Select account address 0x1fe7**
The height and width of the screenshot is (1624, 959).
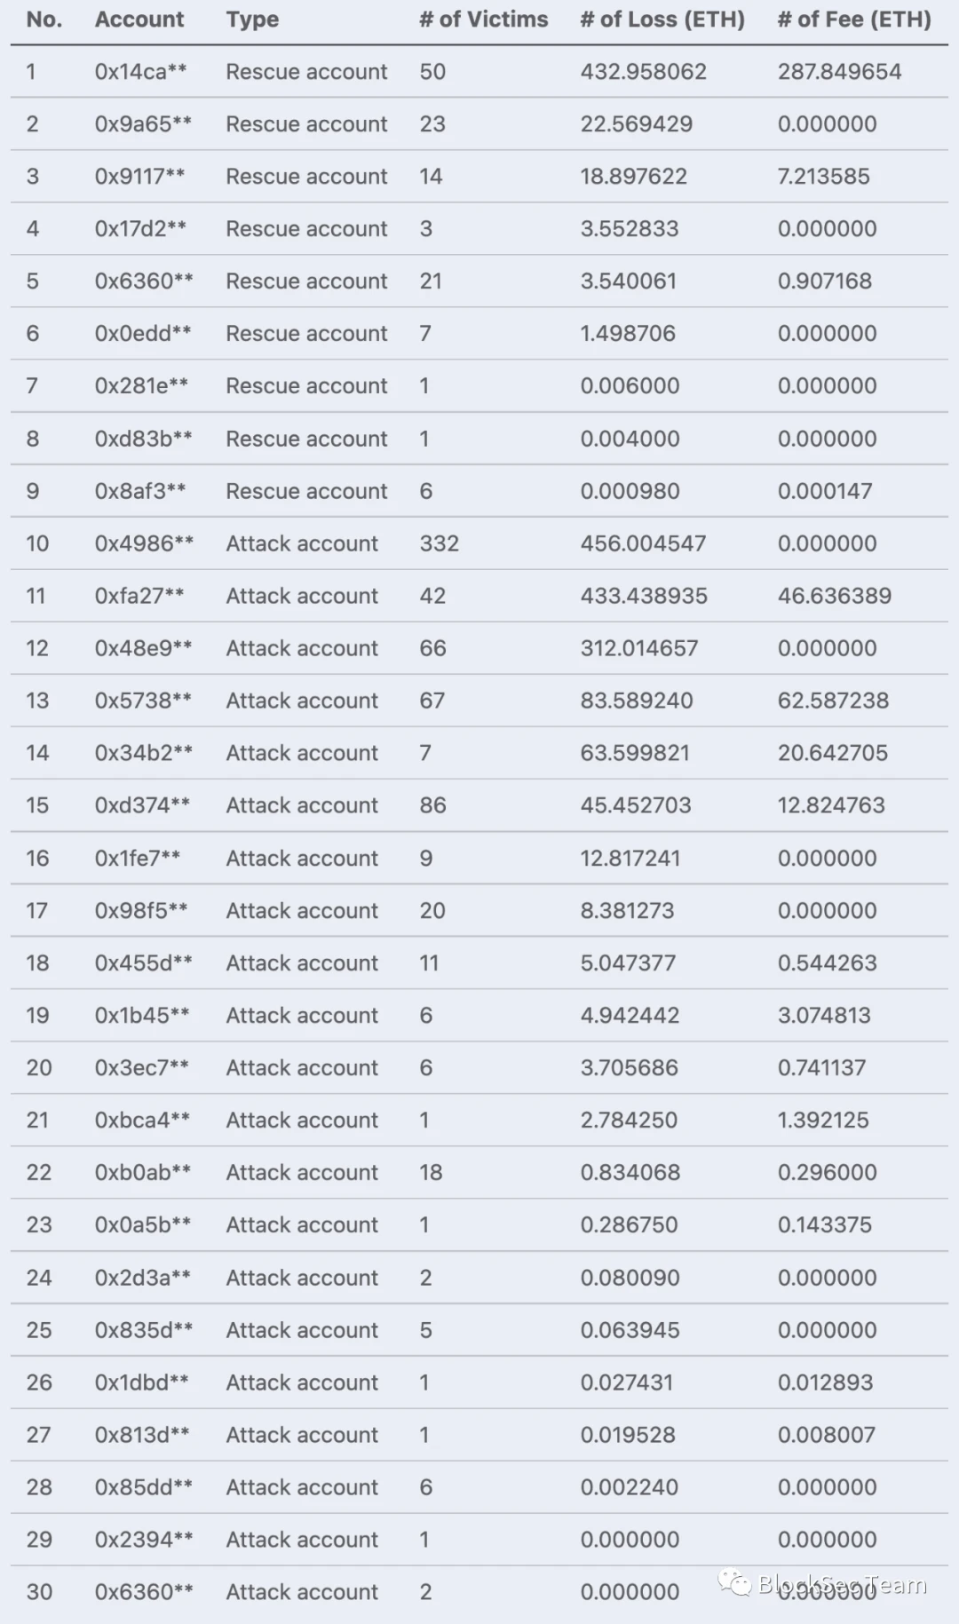click(138, 859)
